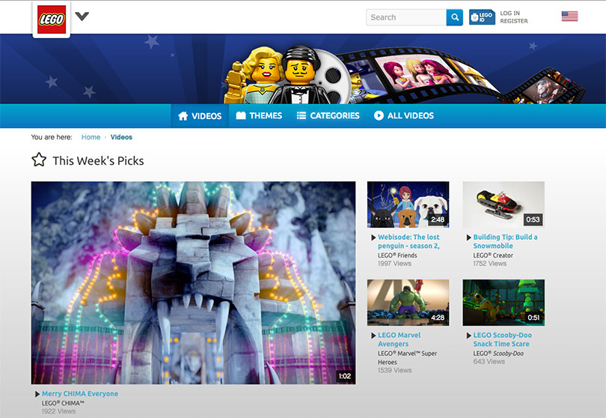
Task: Click the "You are here:" label
Action: [x=52, y=137]
